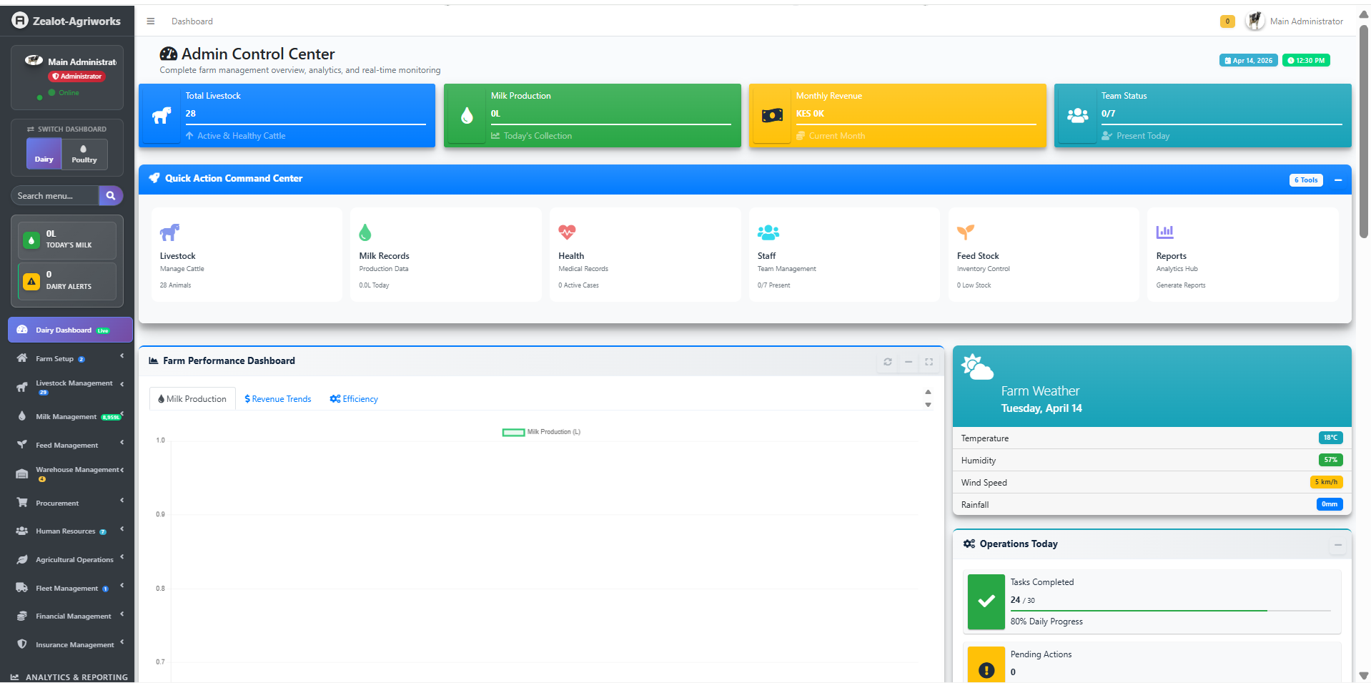The image size is (1371, 683).
Task: Click the yellow notification count badge
Action: 1227,21
